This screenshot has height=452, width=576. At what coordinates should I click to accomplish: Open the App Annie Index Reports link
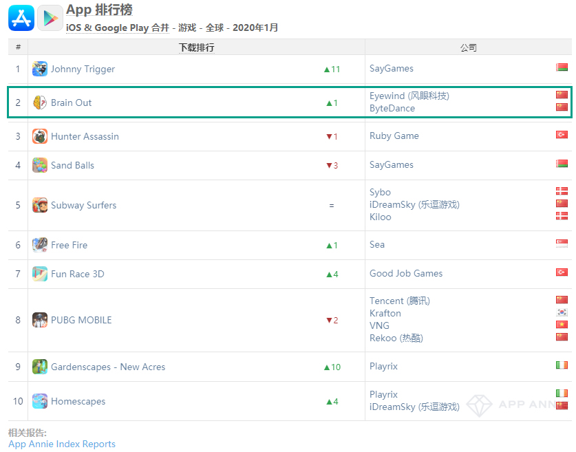(62, 444)
